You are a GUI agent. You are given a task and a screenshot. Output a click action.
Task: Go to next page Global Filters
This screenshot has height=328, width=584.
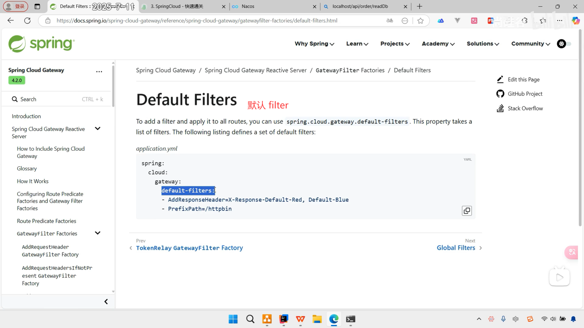coord(456,248)
